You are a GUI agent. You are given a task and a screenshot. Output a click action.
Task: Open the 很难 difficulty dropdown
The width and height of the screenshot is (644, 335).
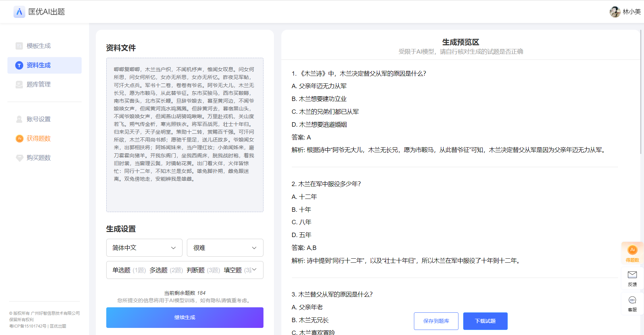(x=225, y=248)
